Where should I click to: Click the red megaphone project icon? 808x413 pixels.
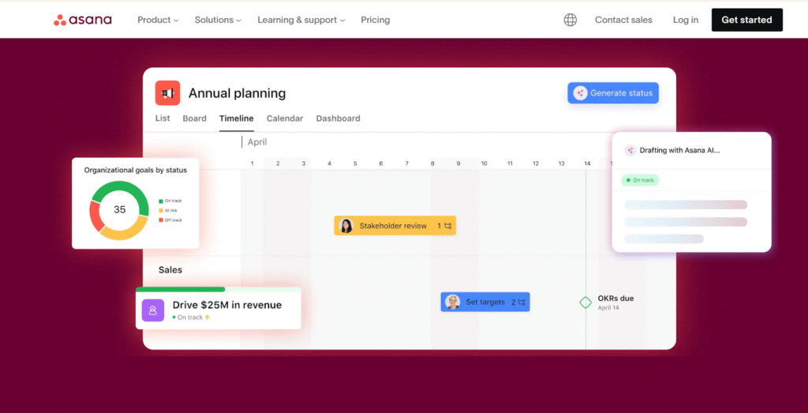coord(167,93)
